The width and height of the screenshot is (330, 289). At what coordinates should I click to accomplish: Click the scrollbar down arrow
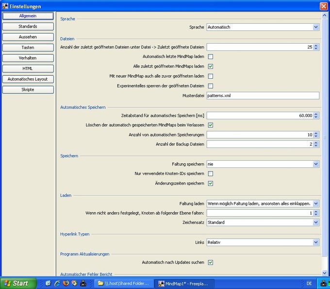(x=324, y=273)
